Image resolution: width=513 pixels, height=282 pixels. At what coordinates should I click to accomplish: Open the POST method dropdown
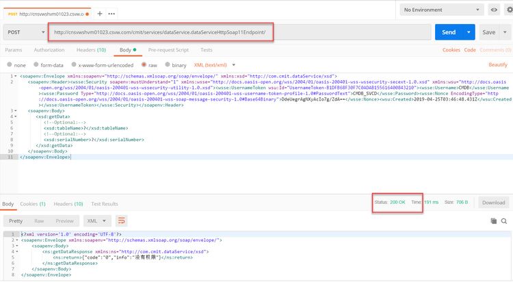pyautogui.click(x=23, y=32)
